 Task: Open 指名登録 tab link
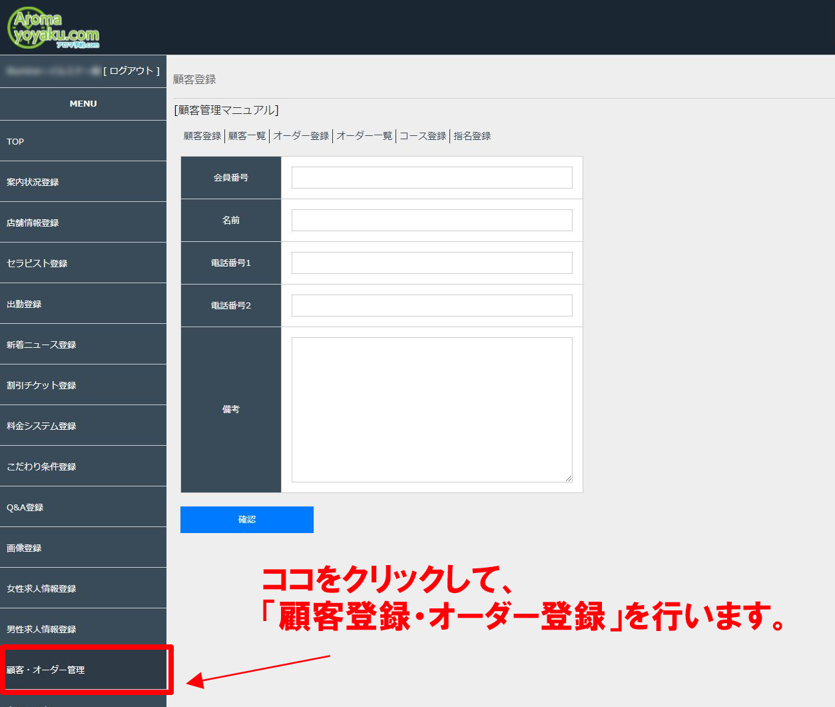(472, 136)
